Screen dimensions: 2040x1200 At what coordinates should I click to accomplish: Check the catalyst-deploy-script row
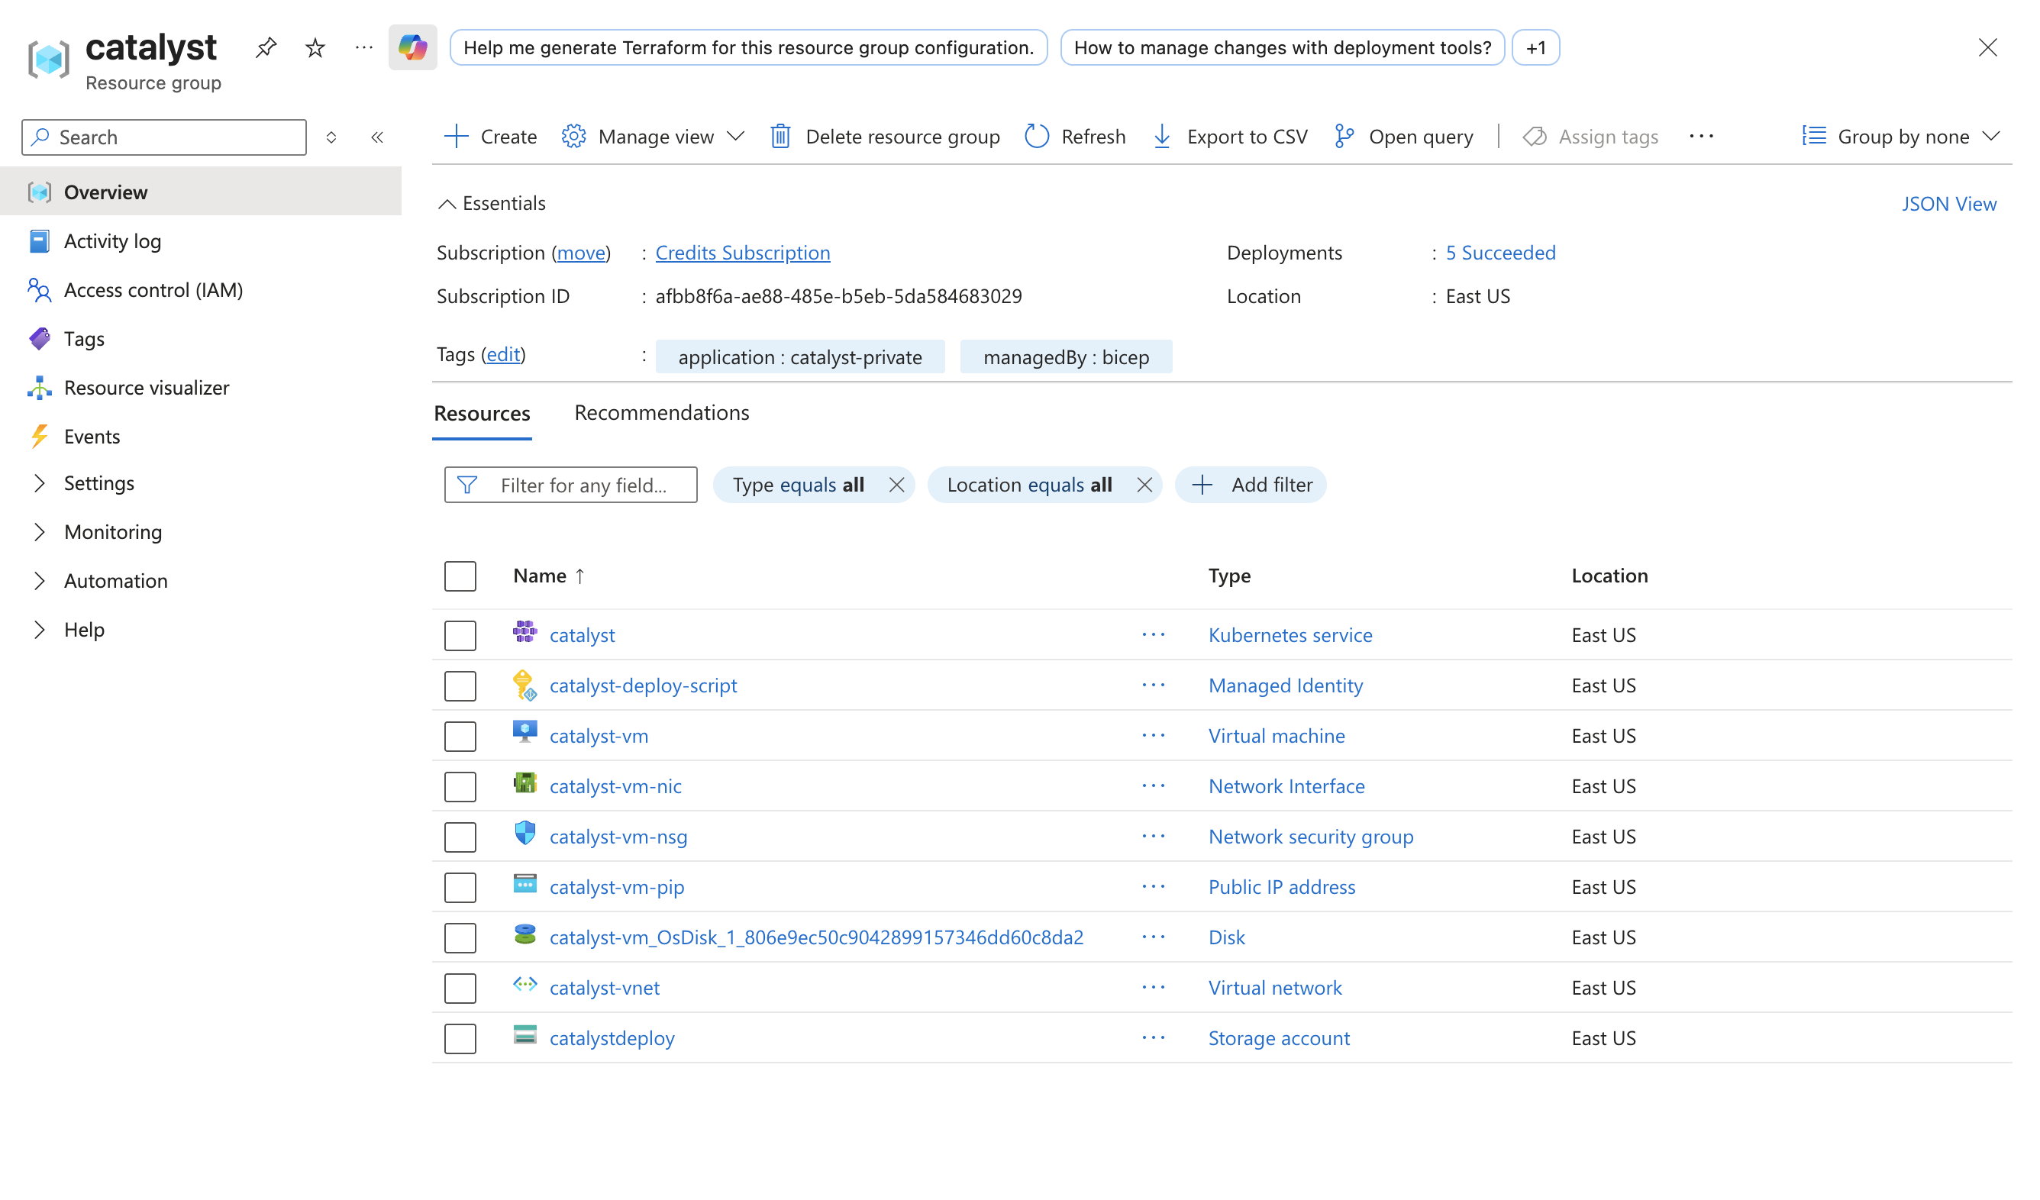(460, 686)
